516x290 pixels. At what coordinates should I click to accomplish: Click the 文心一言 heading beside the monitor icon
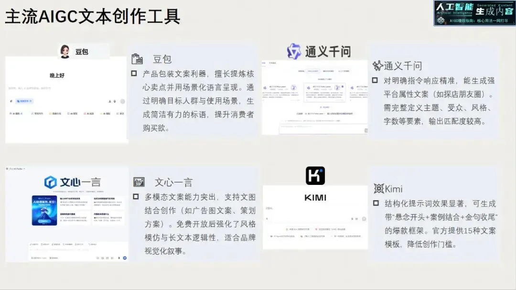tap(173, 183)
